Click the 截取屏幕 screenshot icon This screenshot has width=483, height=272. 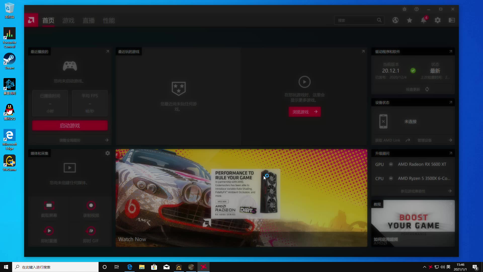pos(49,205)
